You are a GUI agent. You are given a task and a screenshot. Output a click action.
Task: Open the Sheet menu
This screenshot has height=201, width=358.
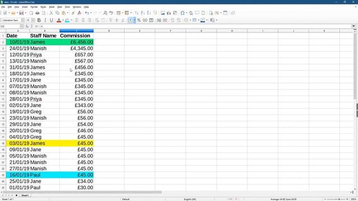click(x=51, y=7)
